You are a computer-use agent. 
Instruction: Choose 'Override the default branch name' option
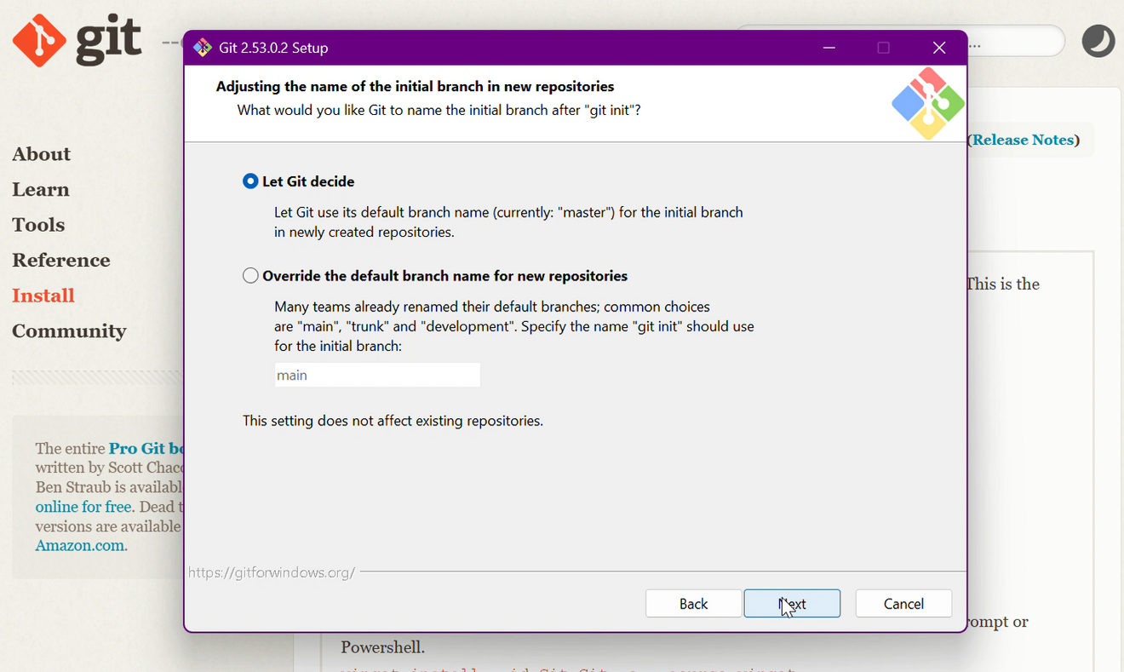[250, 276]
